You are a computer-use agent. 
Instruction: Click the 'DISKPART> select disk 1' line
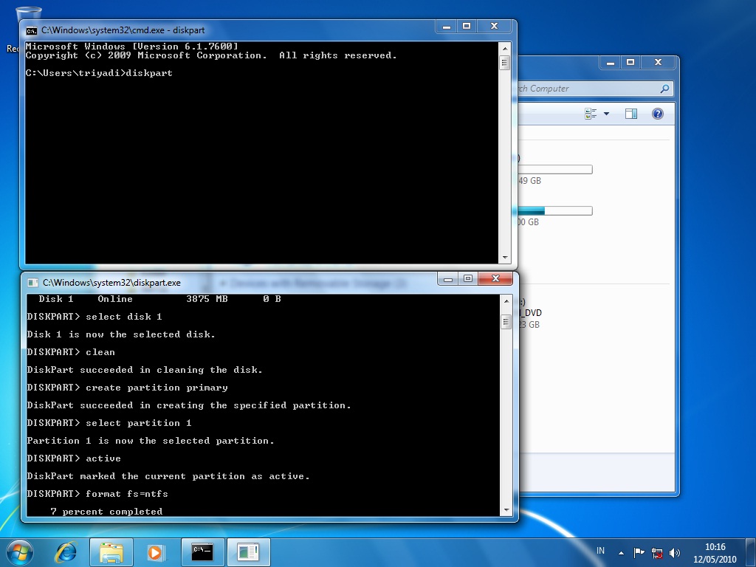pos(94,317)
